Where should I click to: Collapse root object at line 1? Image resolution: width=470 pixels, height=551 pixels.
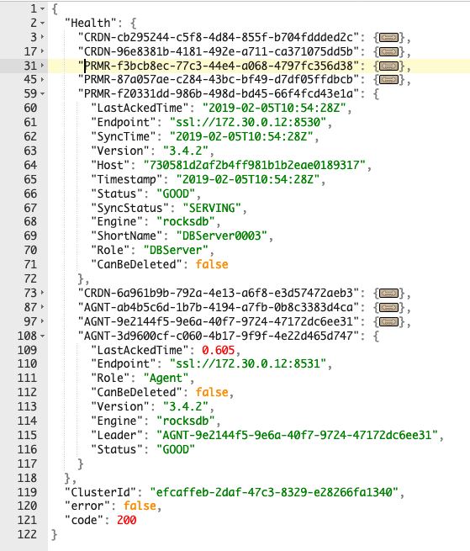pos(43,8)
